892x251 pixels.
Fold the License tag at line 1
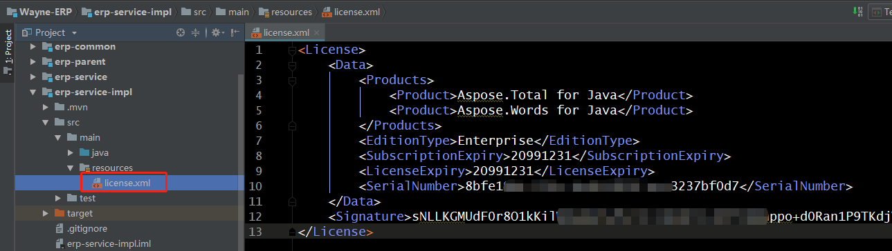point(292,50)
